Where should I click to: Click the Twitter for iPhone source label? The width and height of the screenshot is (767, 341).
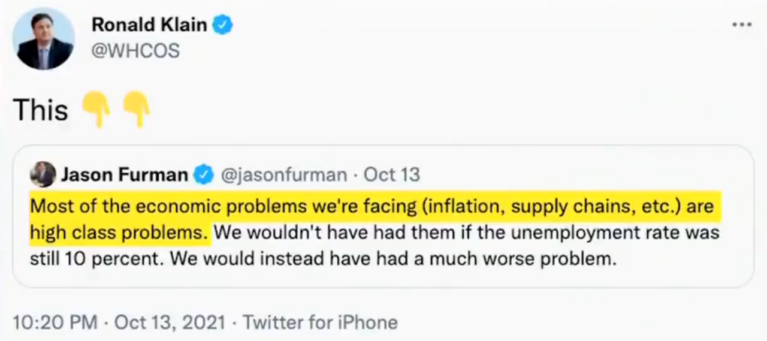tap(320, 322)
